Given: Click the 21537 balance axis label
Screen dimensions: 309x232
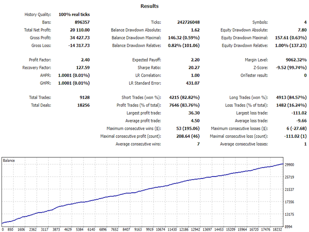Looking at the screenshot, I should pos(290,189).
